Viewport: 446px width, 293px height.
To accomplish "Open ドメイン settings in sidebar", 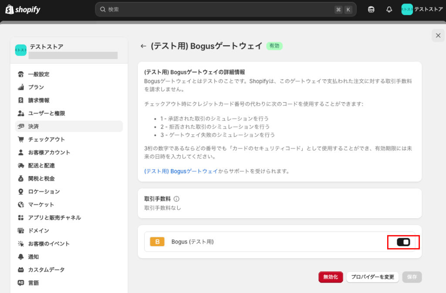I will pyautogui.click(x=38, y=231).
